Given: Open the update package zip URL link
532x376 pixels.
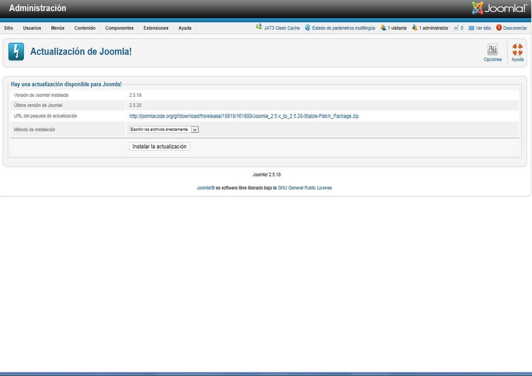Looking at the screenshot, I should [244, 116].
